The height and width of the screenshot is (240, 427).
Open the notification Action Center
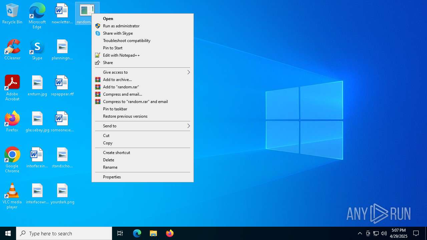pos(416,233)
